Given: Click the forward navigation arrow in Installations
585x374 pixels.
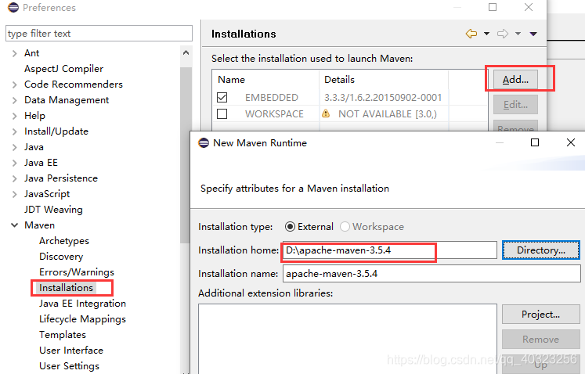Looking at the screenshot, I should pyautogui.click(x=503, y=34).
